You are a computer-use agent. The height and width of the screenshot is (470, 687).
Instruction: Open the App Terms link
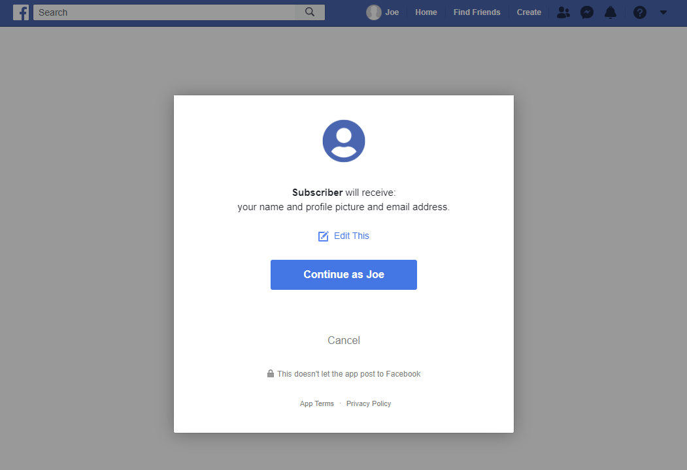tap(317, 403)
